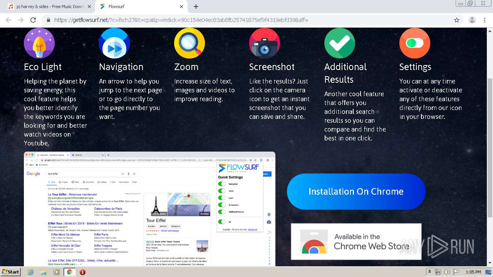Click the Additional Results checkmark icon
Viewport: 493px width, 277px height.
[340, 43]
